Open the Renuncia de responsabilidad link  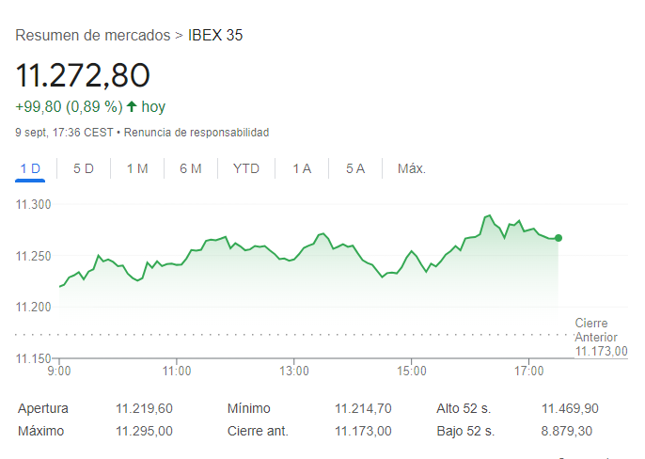(x=197, y=133)
